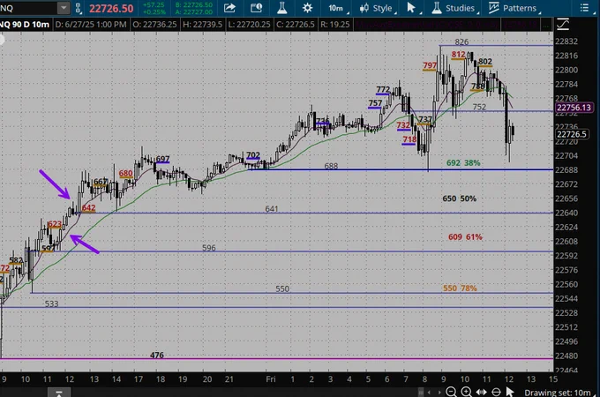This screenshot has height=397, width=600.
Task: Click the symbol link chain icon
Action: (78, 8)
